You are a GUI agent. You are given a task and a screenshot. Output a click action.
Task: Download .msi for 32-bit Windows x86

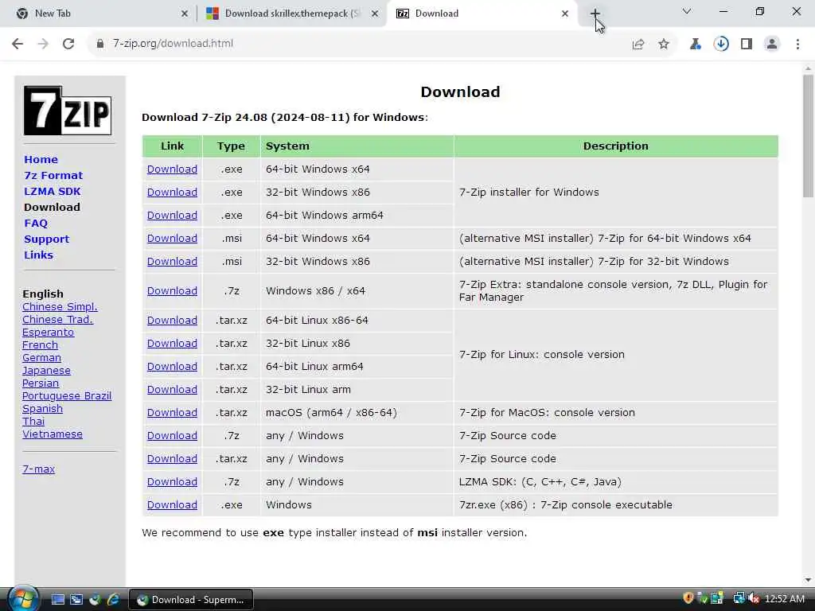(x=172, y=261)
